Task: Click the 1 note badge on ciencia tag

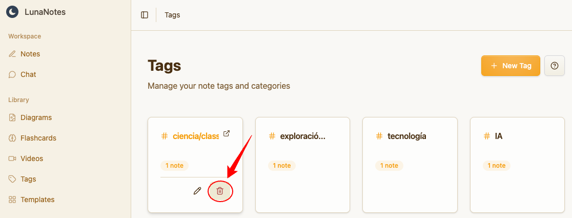Action: click(x=174, y=166)
